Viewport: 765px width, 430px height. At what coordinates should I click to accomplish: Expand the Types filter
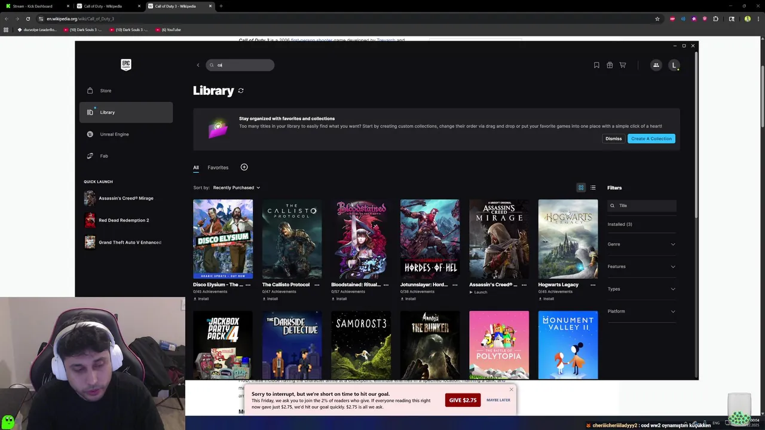click(x=642, y=289)
